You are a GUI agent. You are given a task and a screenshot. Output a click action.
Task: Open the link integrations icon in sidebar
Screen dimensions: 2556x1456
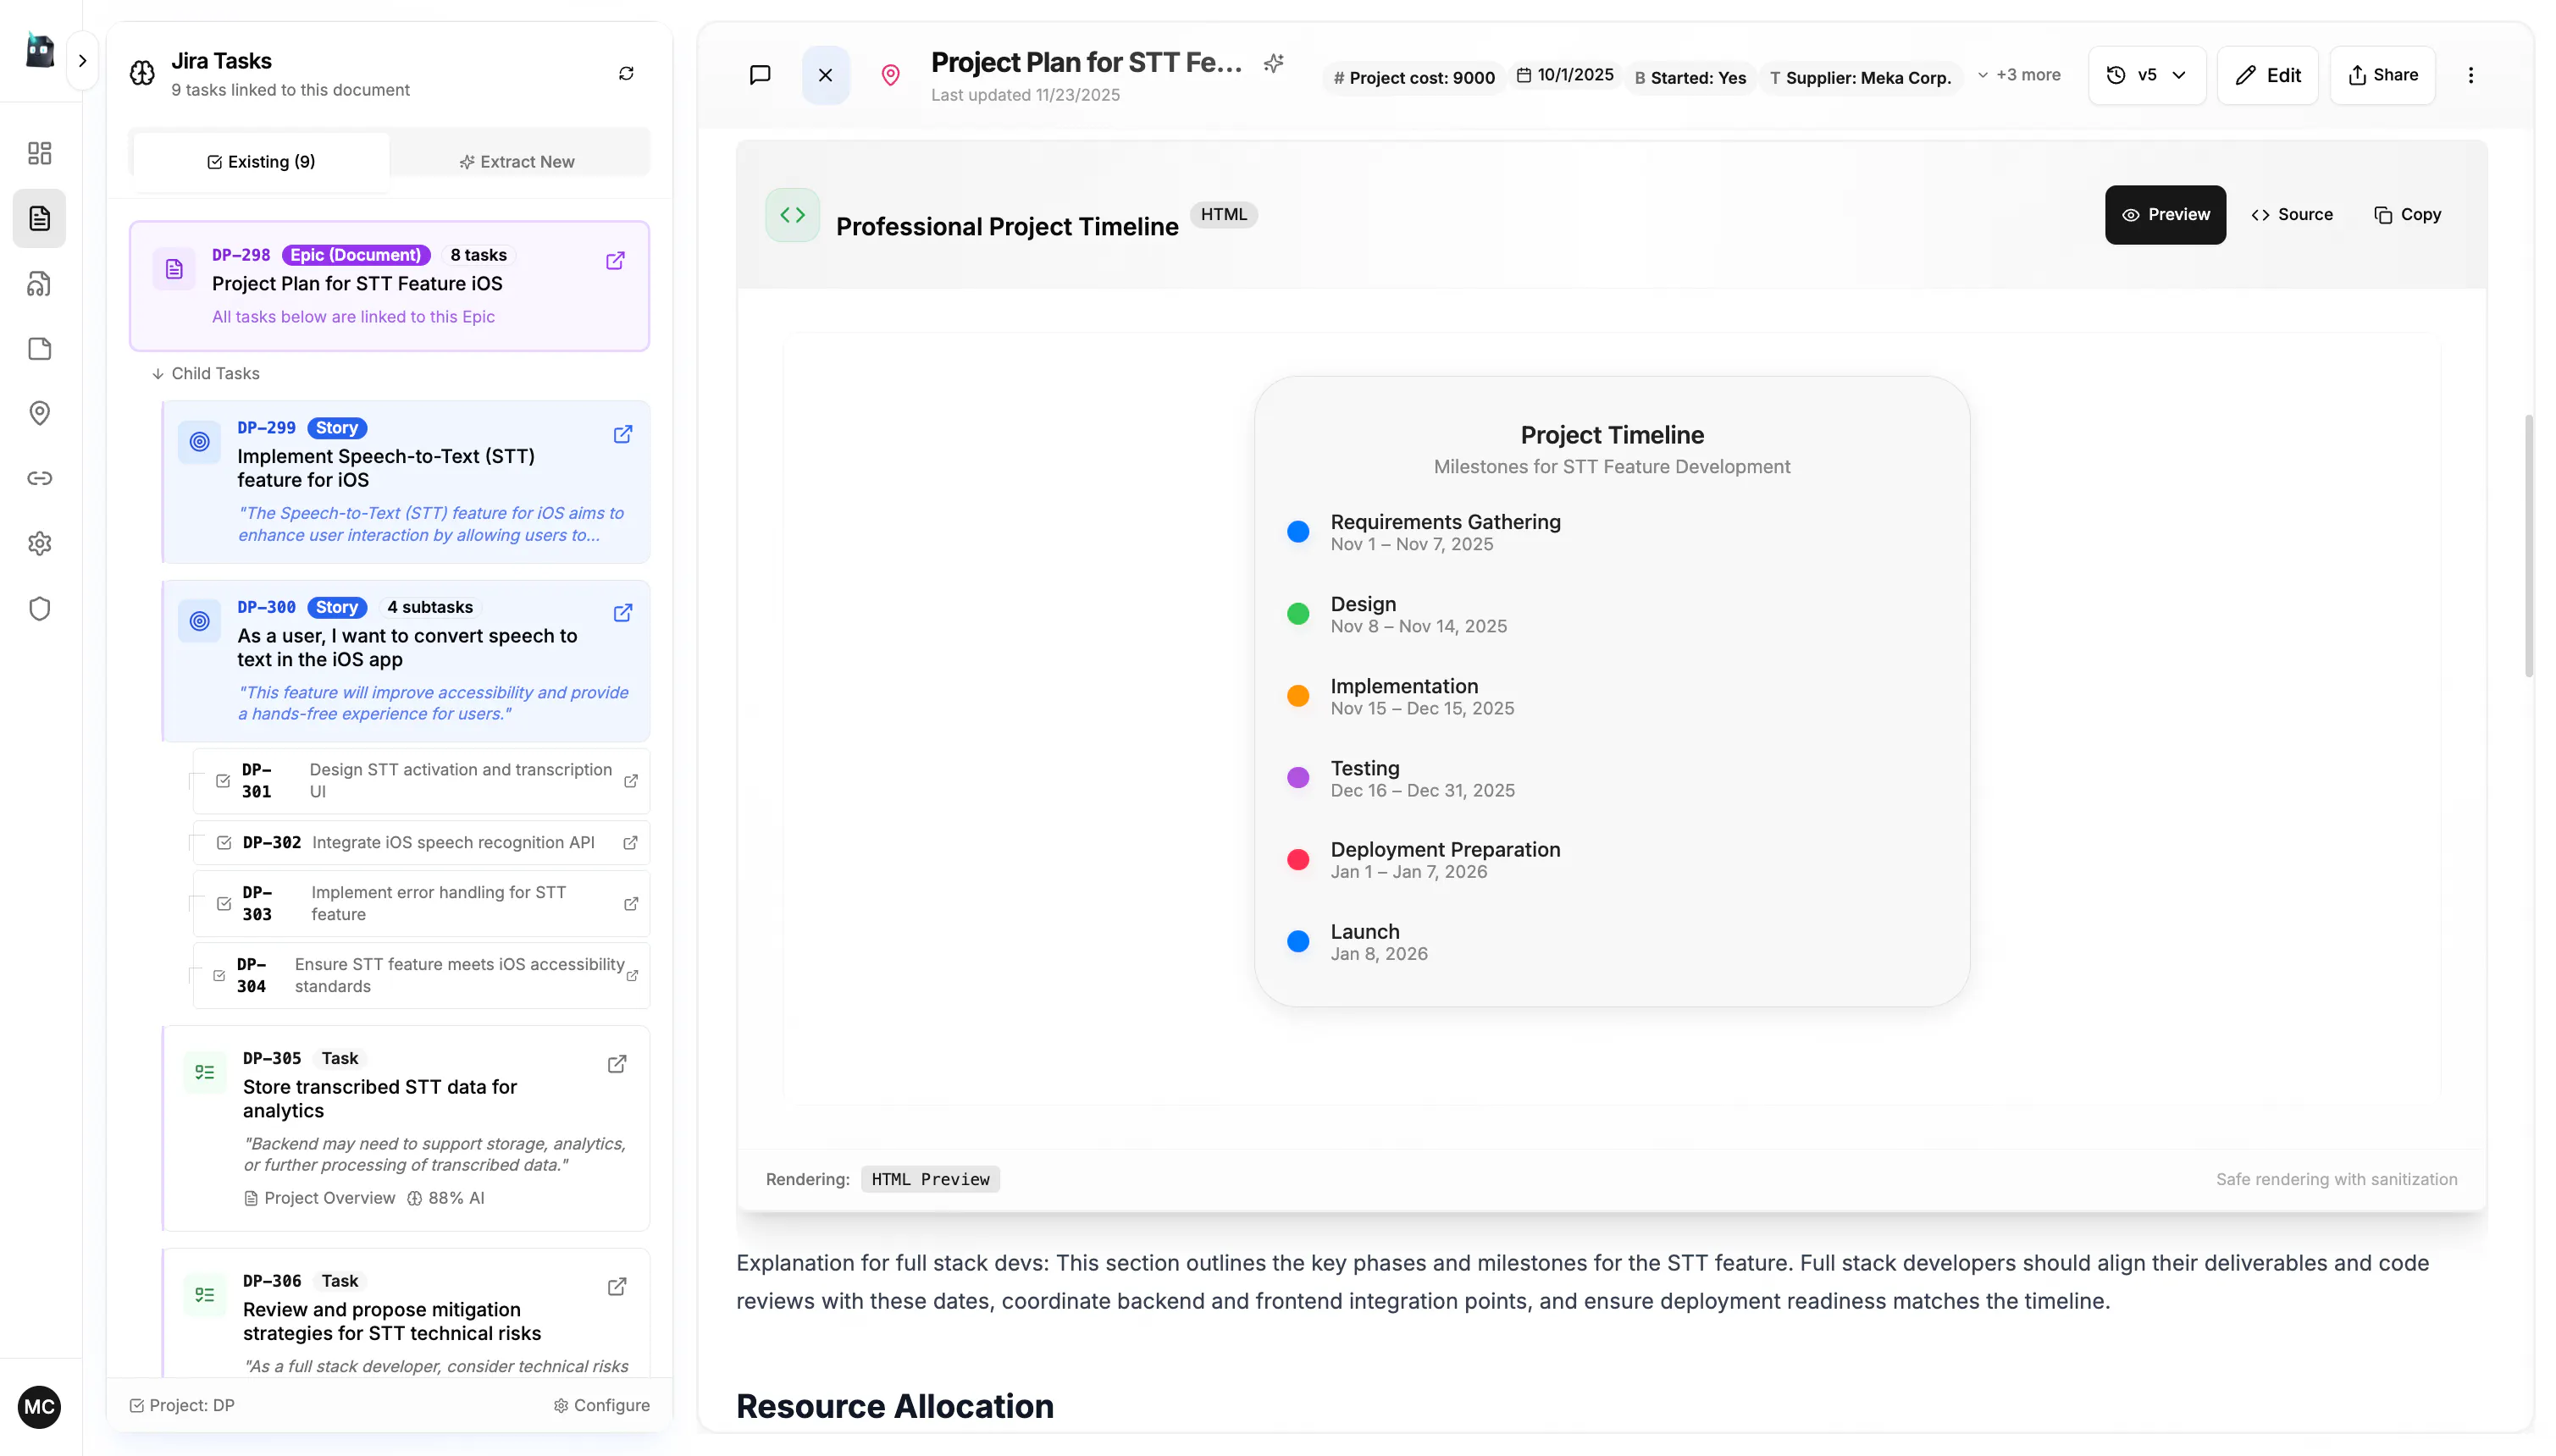click(39, 478)
